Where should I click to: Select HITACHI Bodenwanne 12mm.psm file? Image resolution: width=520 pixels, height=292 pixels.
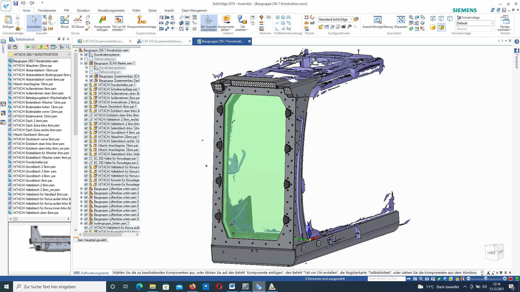(x=35, y=116)
